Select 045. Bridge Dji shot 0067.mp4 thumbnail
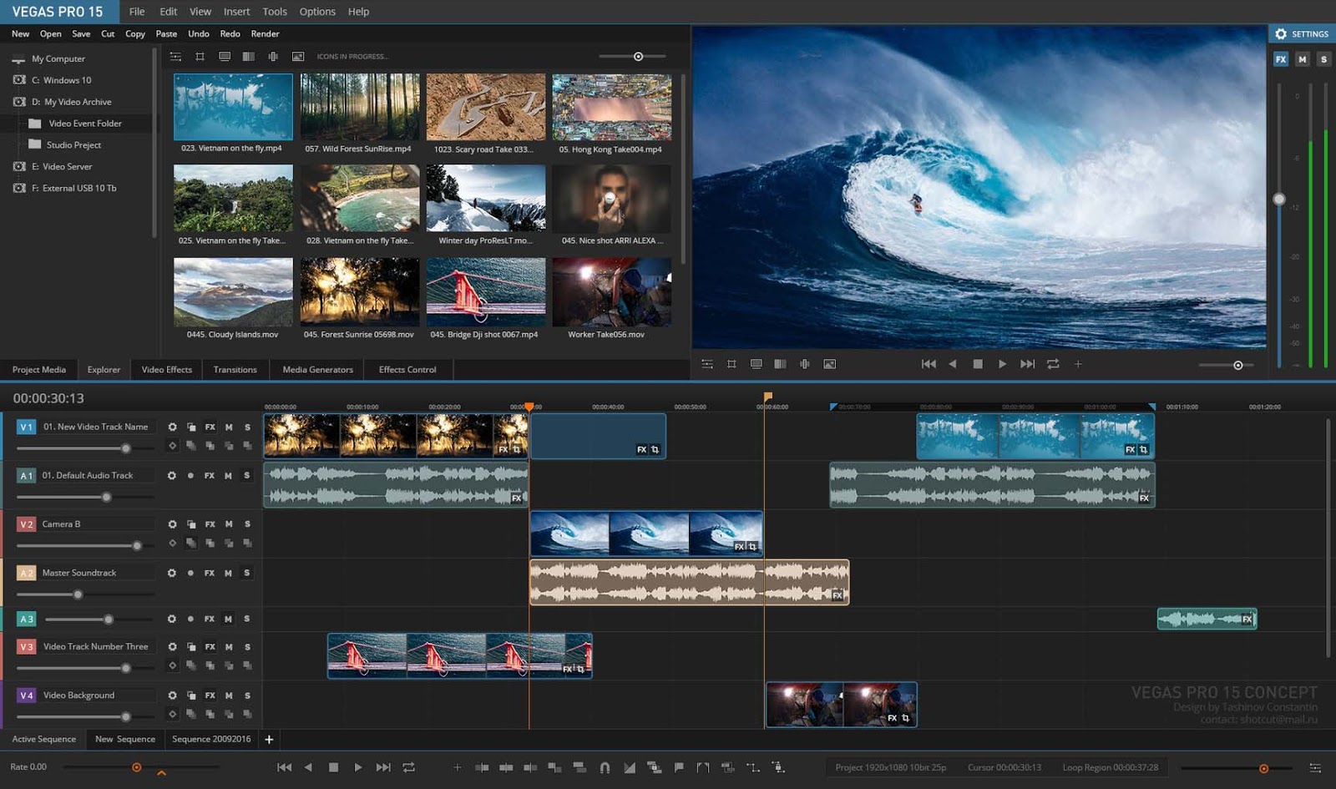This screenshot has height=789, width=1336. (x=485, y=291)
